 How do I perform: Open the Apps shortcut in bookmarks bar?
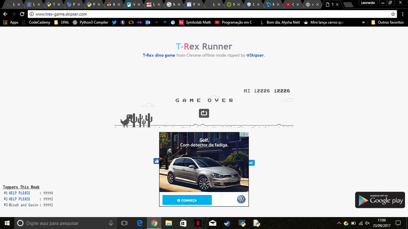(11, 22)
